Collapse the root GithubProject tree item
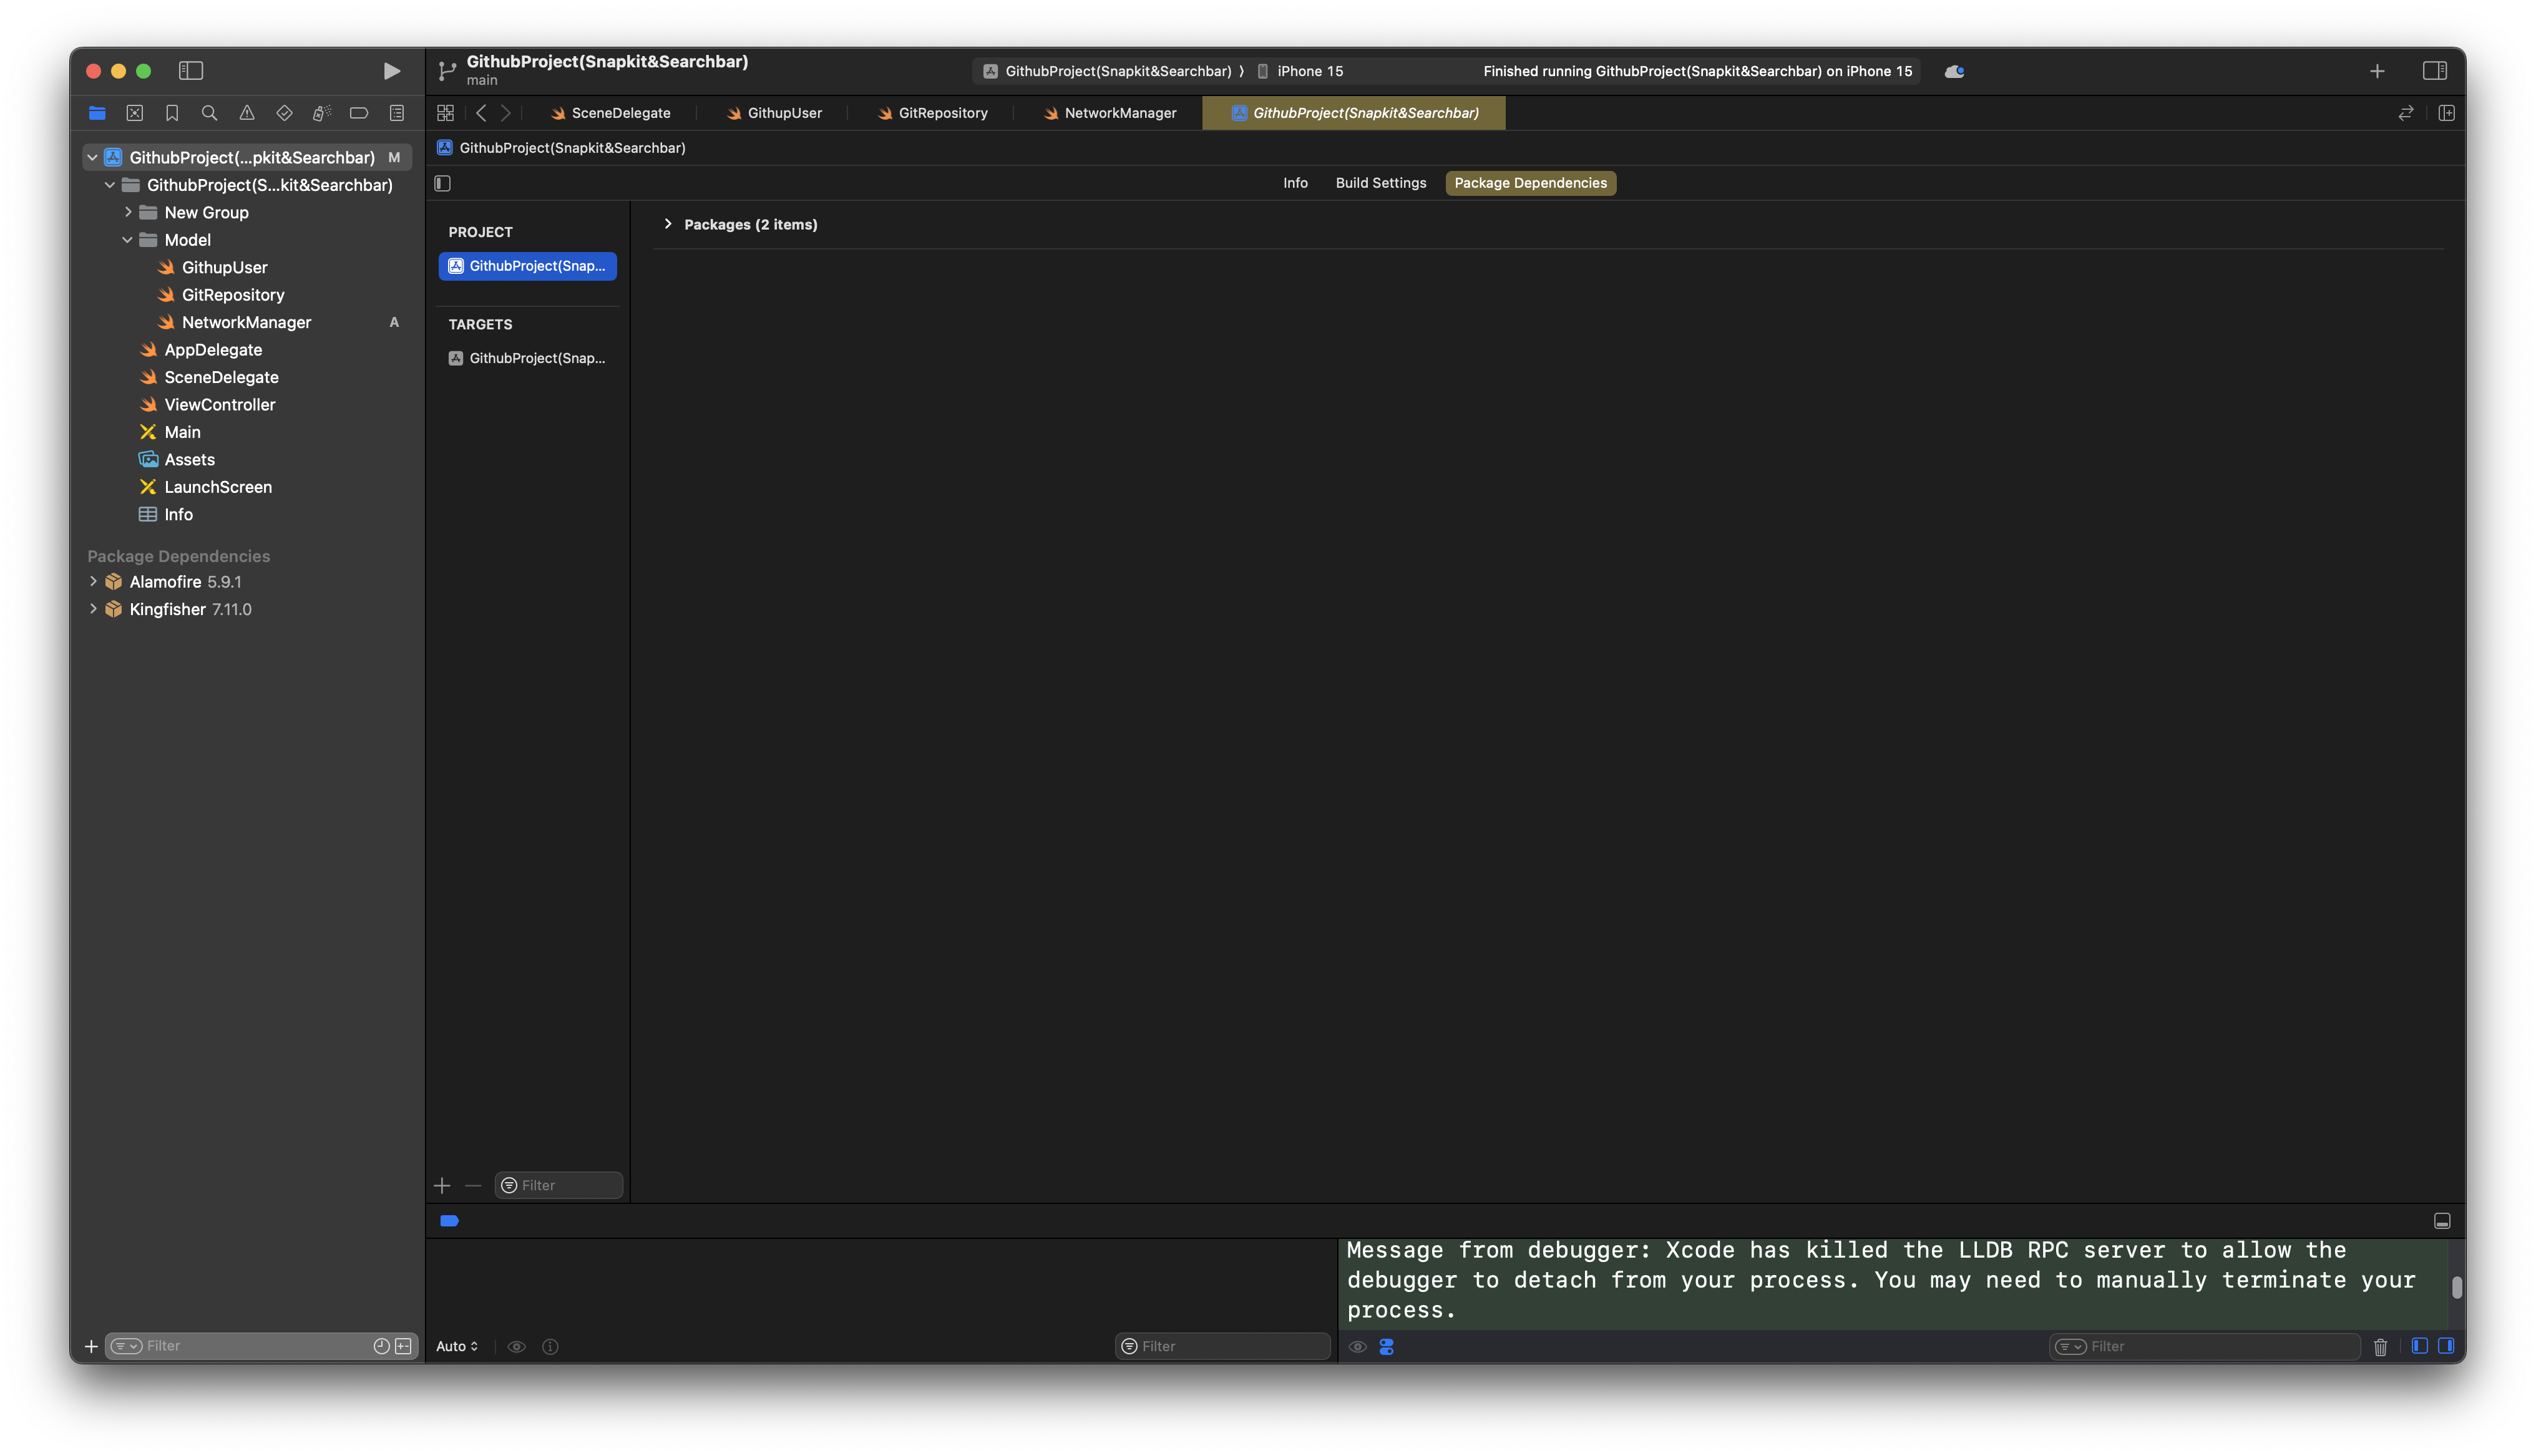This screenshot has width=2536, height=1456. coord(92,157)
